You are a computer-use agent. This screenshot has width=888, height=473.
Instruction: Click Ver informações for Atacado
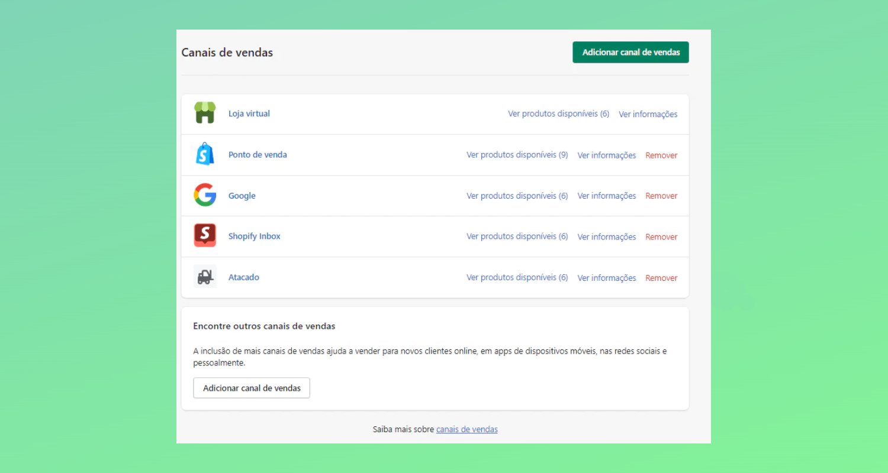pos(607,278)
